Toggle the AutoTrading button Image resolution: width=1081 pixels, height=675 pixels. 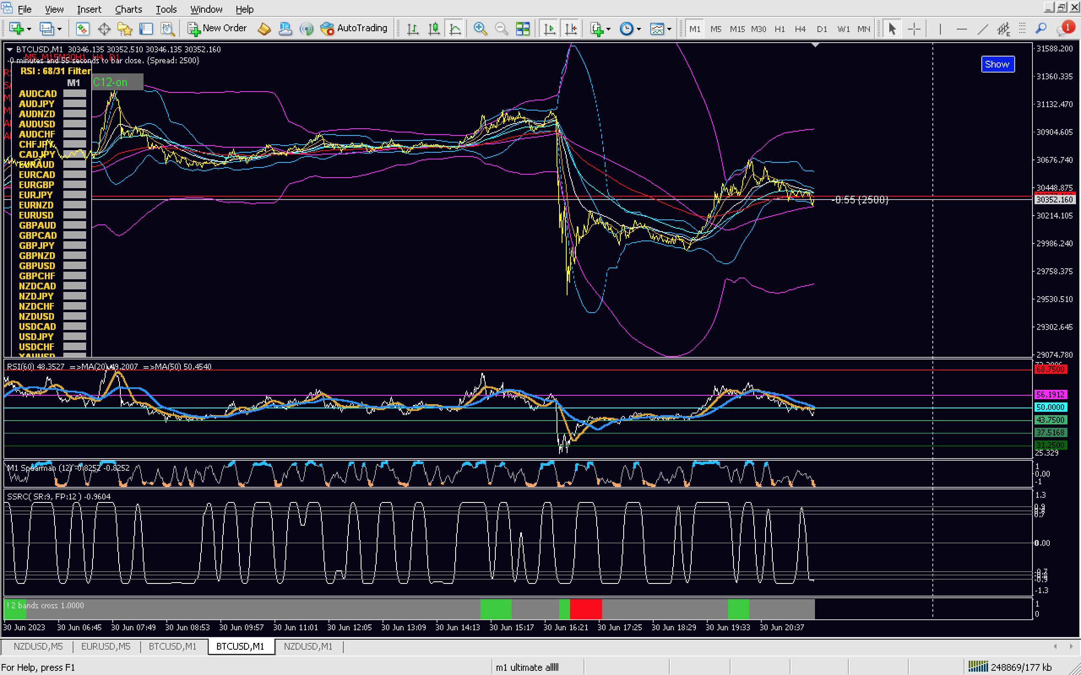tap(354, 28)
